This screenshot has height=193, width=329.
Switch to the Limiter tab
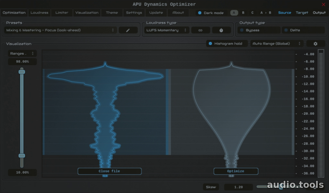[62, 13]
